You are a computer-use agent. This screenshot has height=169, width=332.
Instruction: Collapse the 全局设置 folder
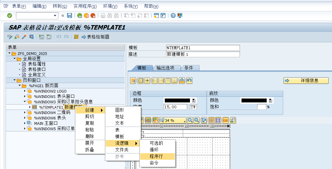(15, 59)
